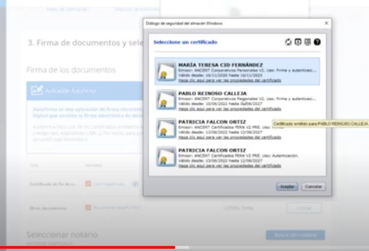369x251 pixels.
Task: Click Pablo Reinoso Calleja certificate icon
Action: [163, 102]
